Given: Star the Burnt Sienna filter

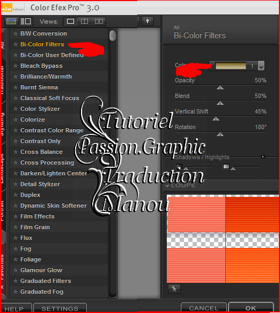Looking at the screenshot, I should pyautogui.click(x=16, y=87).
